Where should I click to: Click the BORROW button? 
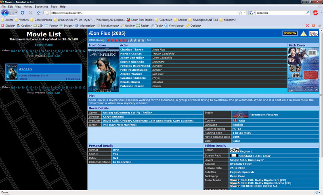tap(290, 33)
